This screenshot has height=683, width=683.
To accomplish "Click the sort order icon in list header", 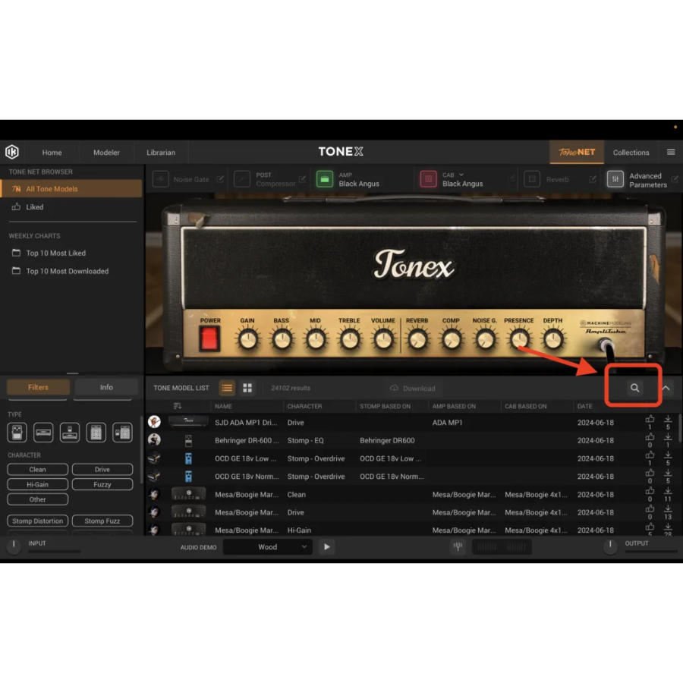I will point(178,406).
